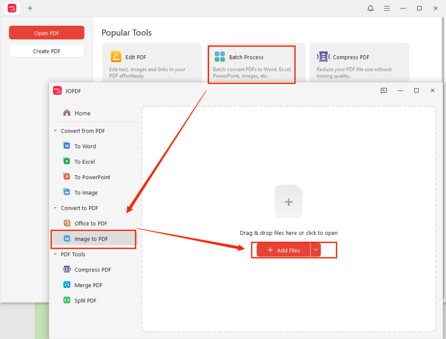446x339 pixels.
Task: Click the Create PDF button
Action: [47, 51]
